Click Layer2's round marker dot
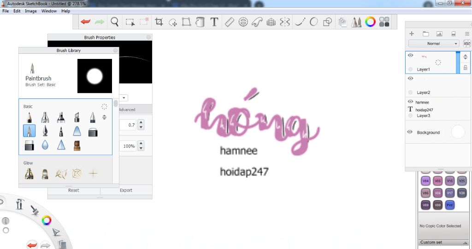Image resolution: width=472 pixels, height=249 pixels. coord(410,93)
